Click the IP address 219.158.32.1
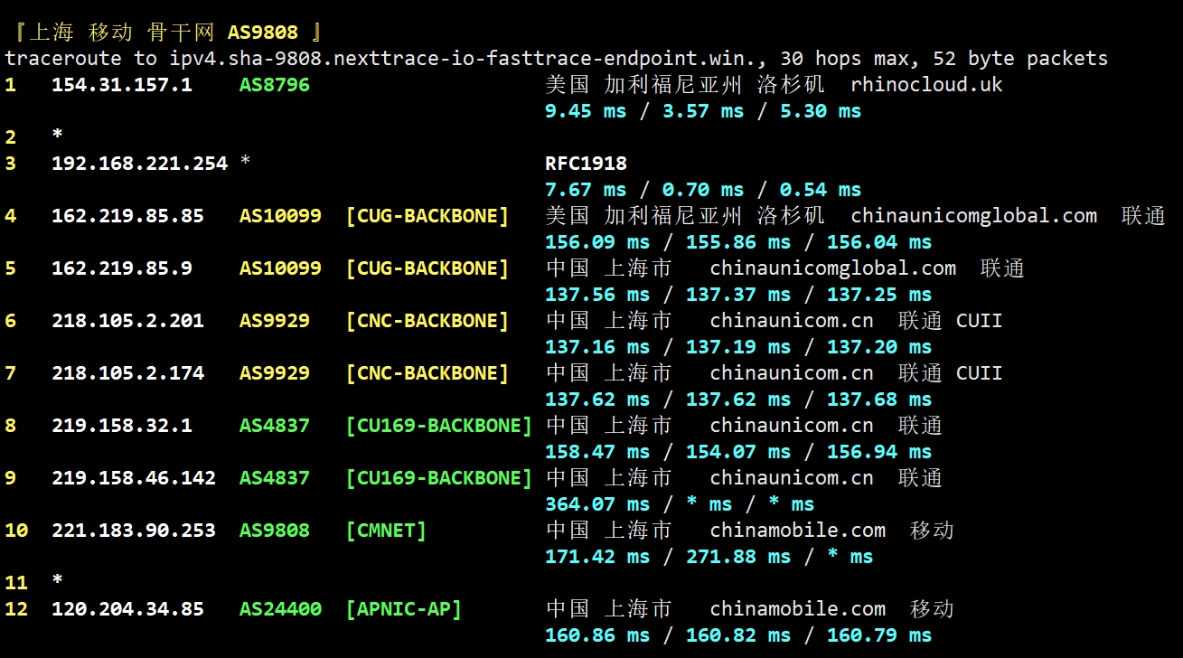 tap(121, 426)
